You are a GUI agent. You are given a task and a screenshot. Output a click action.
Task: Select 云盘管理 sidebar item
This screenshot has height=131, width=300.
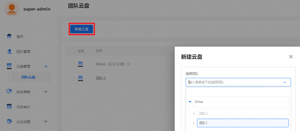[23, 67]
